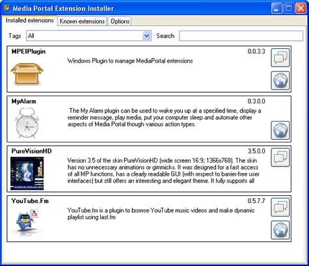This screenshot has width=309, height=266.
Task: Click the Tags label
Action: click(15, 36)
